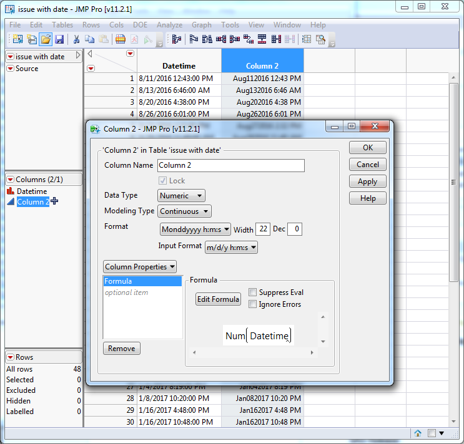464x444 pixels.
Task: Click the magnifier-over-table search icon
Action: pyautogui.click(x=320, y=39)
